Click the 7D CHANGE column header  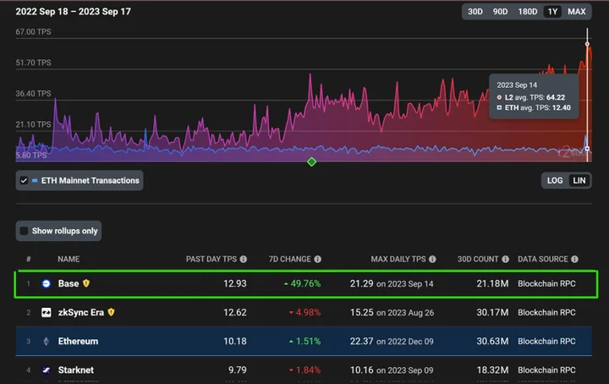tap(290, 259)
